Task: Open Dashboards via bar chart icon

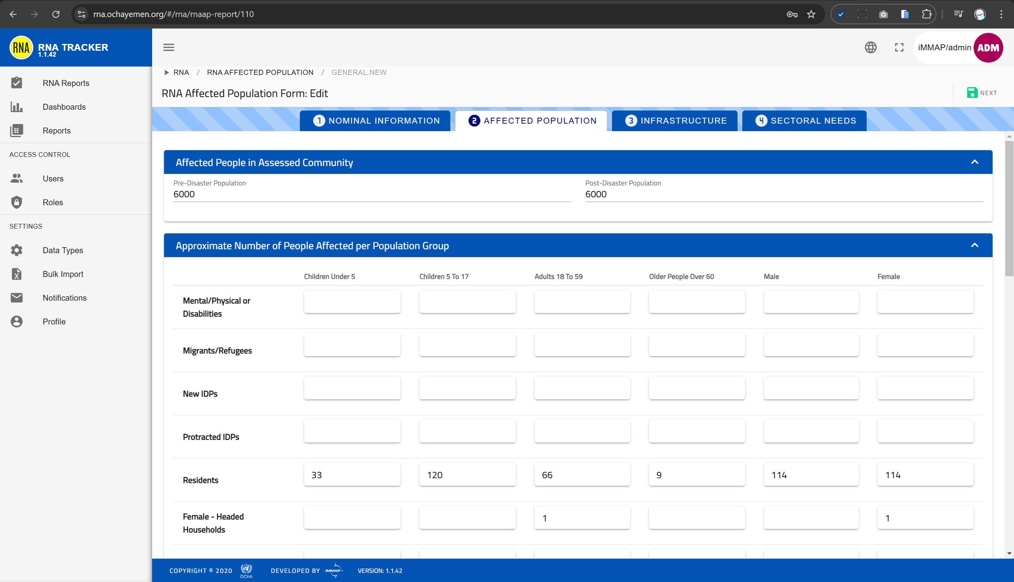Action: pyautogui.click(x=16, y=107)
